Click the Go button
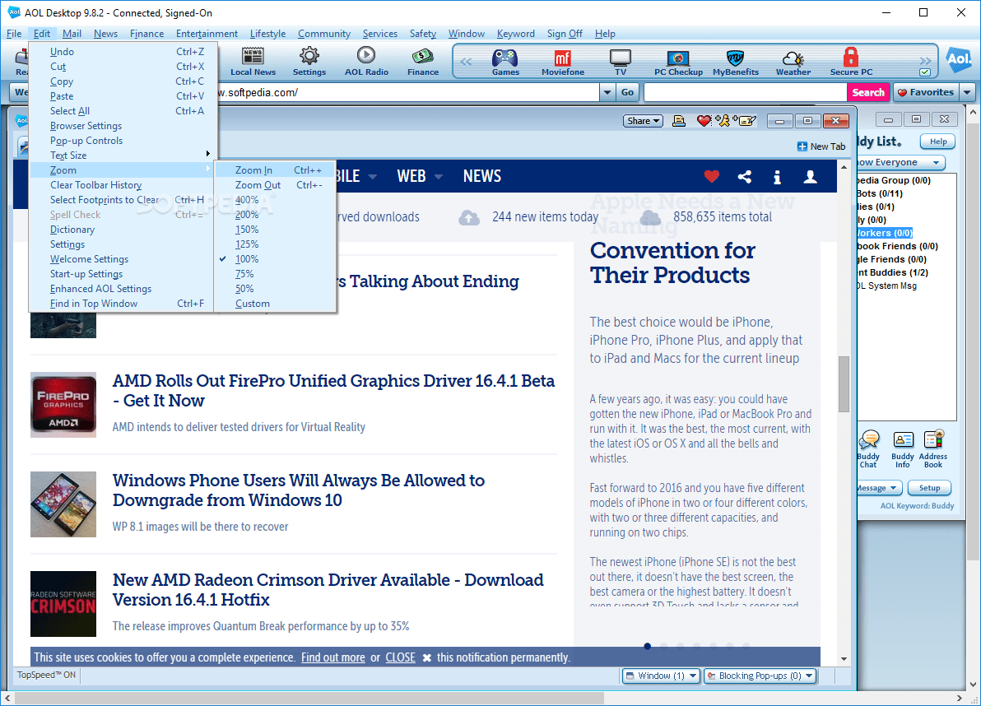981x706 pixels. click(627, 92)
